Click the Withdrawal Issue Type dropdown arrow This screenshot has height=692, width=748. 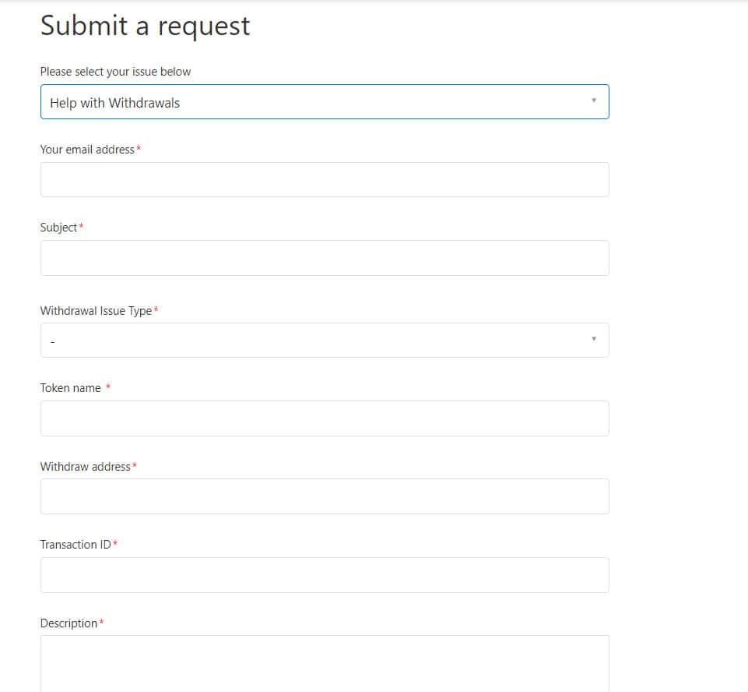(x=594, y=339)
